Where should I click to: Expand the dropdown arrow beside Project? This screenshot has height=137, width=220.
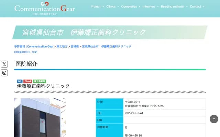tap(103, 7)
